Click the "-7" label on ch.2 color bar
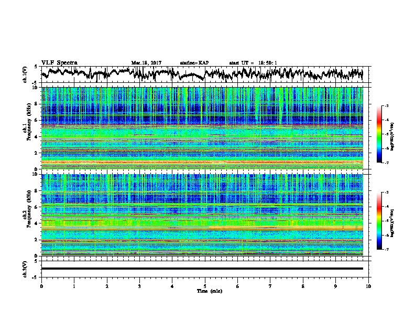The image size is (415, 321). click(x=386, y=249)
